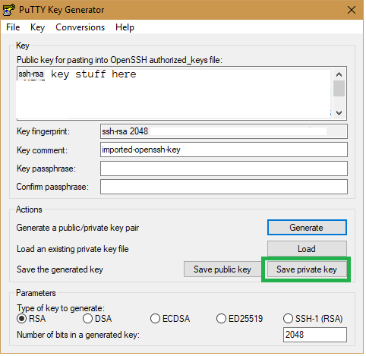The height and width of the screenshot is (356, 366).
Task: Click the public key scrollbar thumb
Action: pyautogui.click(x=339, y=88)
